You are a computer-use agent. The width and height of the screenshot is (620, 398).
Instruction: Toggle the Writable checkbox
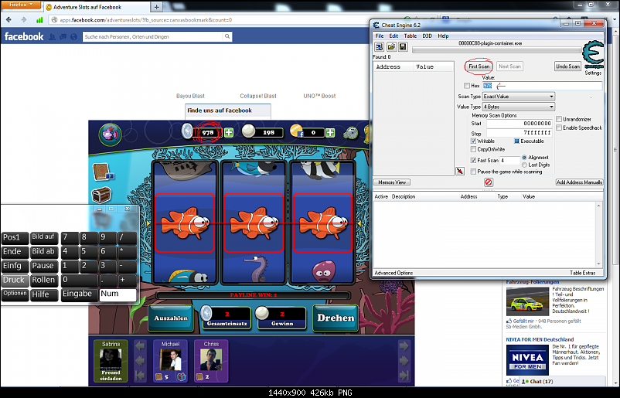click(473, 141)
